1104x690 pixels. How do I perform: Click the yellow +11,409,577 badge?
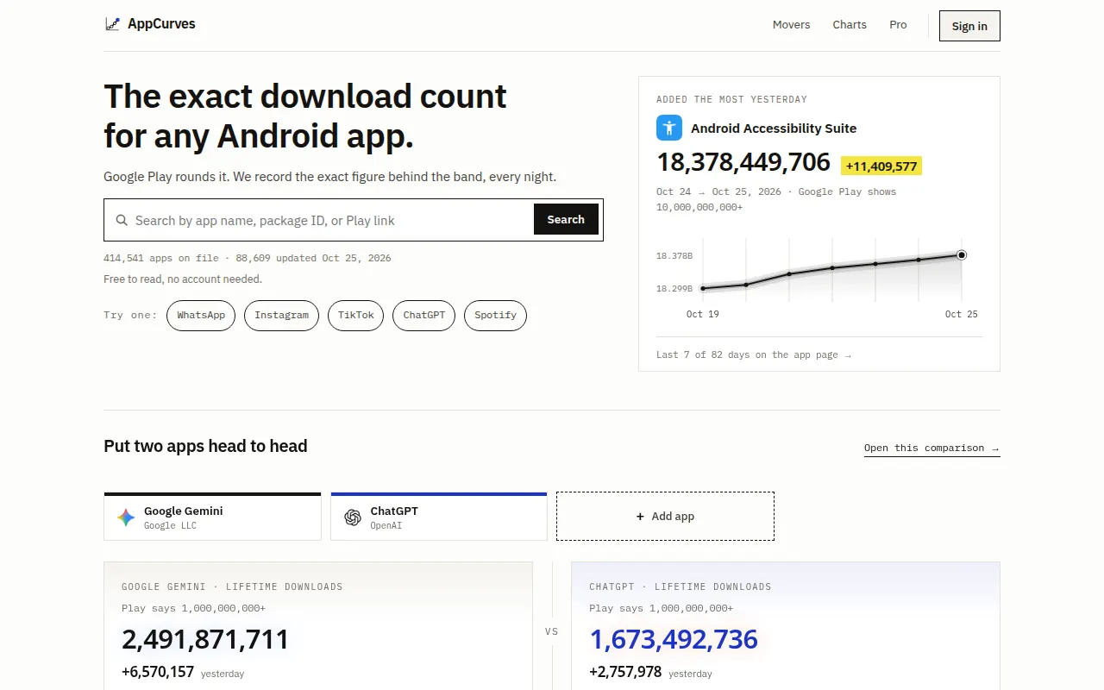(x=881, y=166)
